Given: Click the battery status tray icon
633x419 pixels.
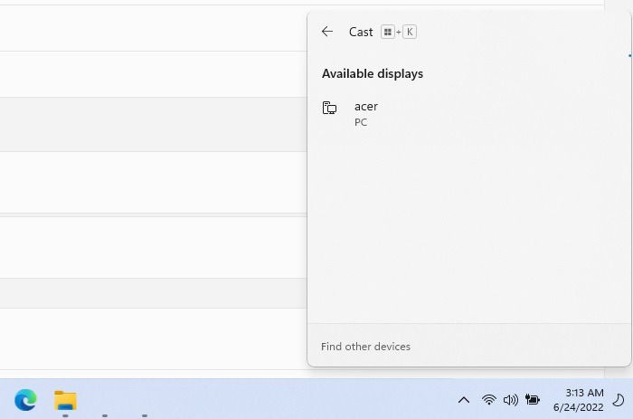Looking at the screenshot, I should (533, 400).
